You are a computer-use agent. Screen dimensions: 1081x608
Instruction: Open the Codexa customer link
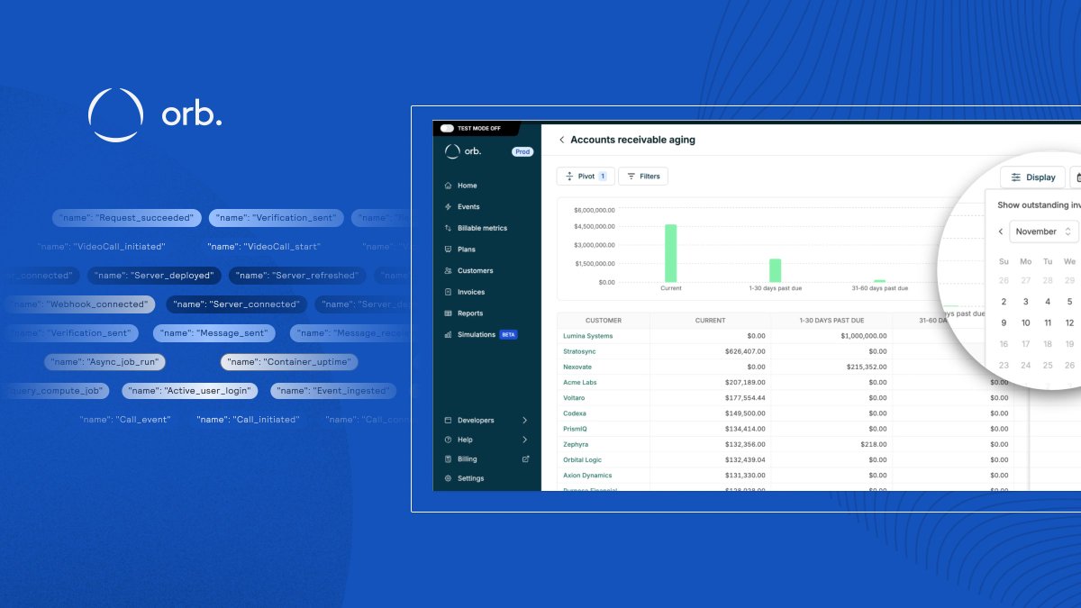[575, 413]
